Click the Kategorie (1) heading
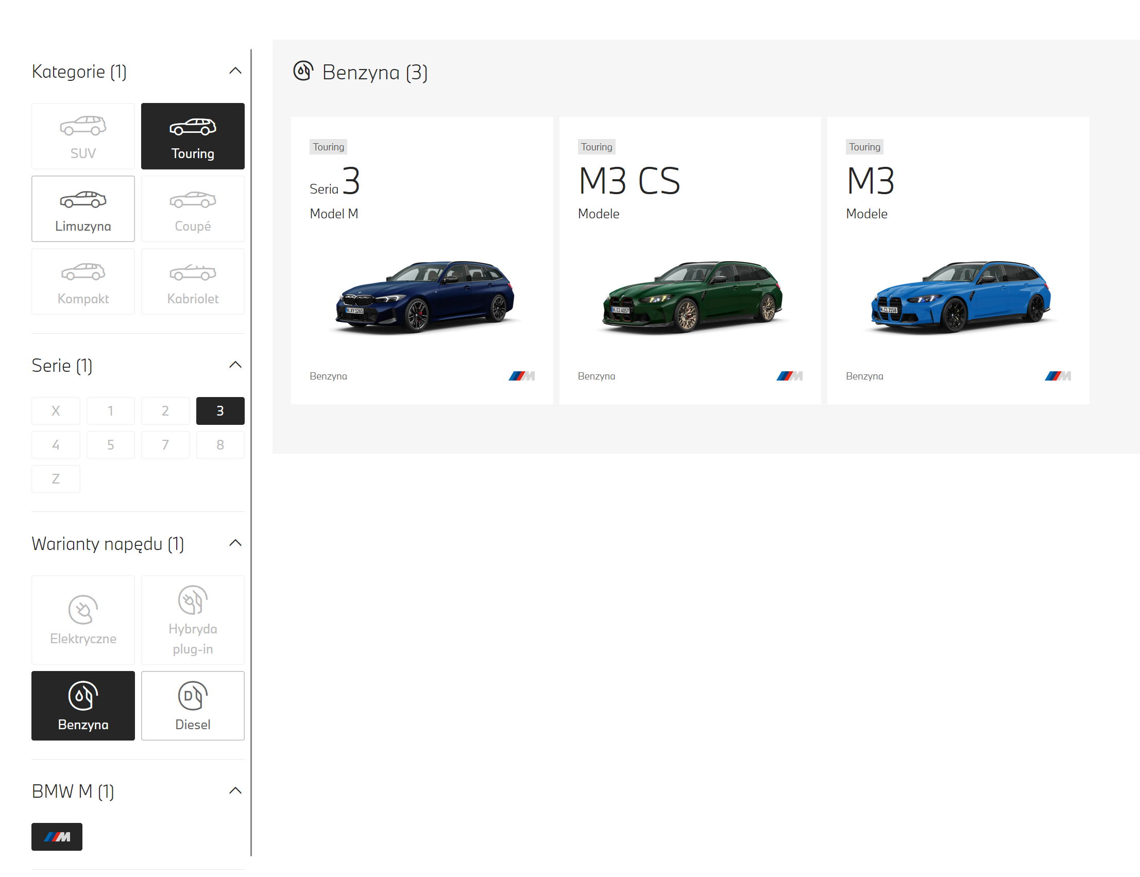Screen dimensions: 1140x877 click(x=79, y=72)
